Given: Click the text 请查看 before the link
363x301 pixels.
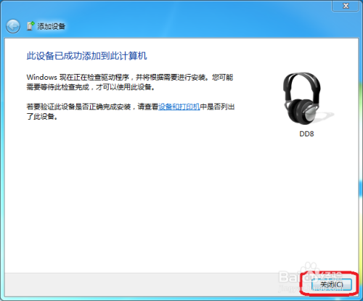Looking at the screenshot, I should [x=148, y=107].
